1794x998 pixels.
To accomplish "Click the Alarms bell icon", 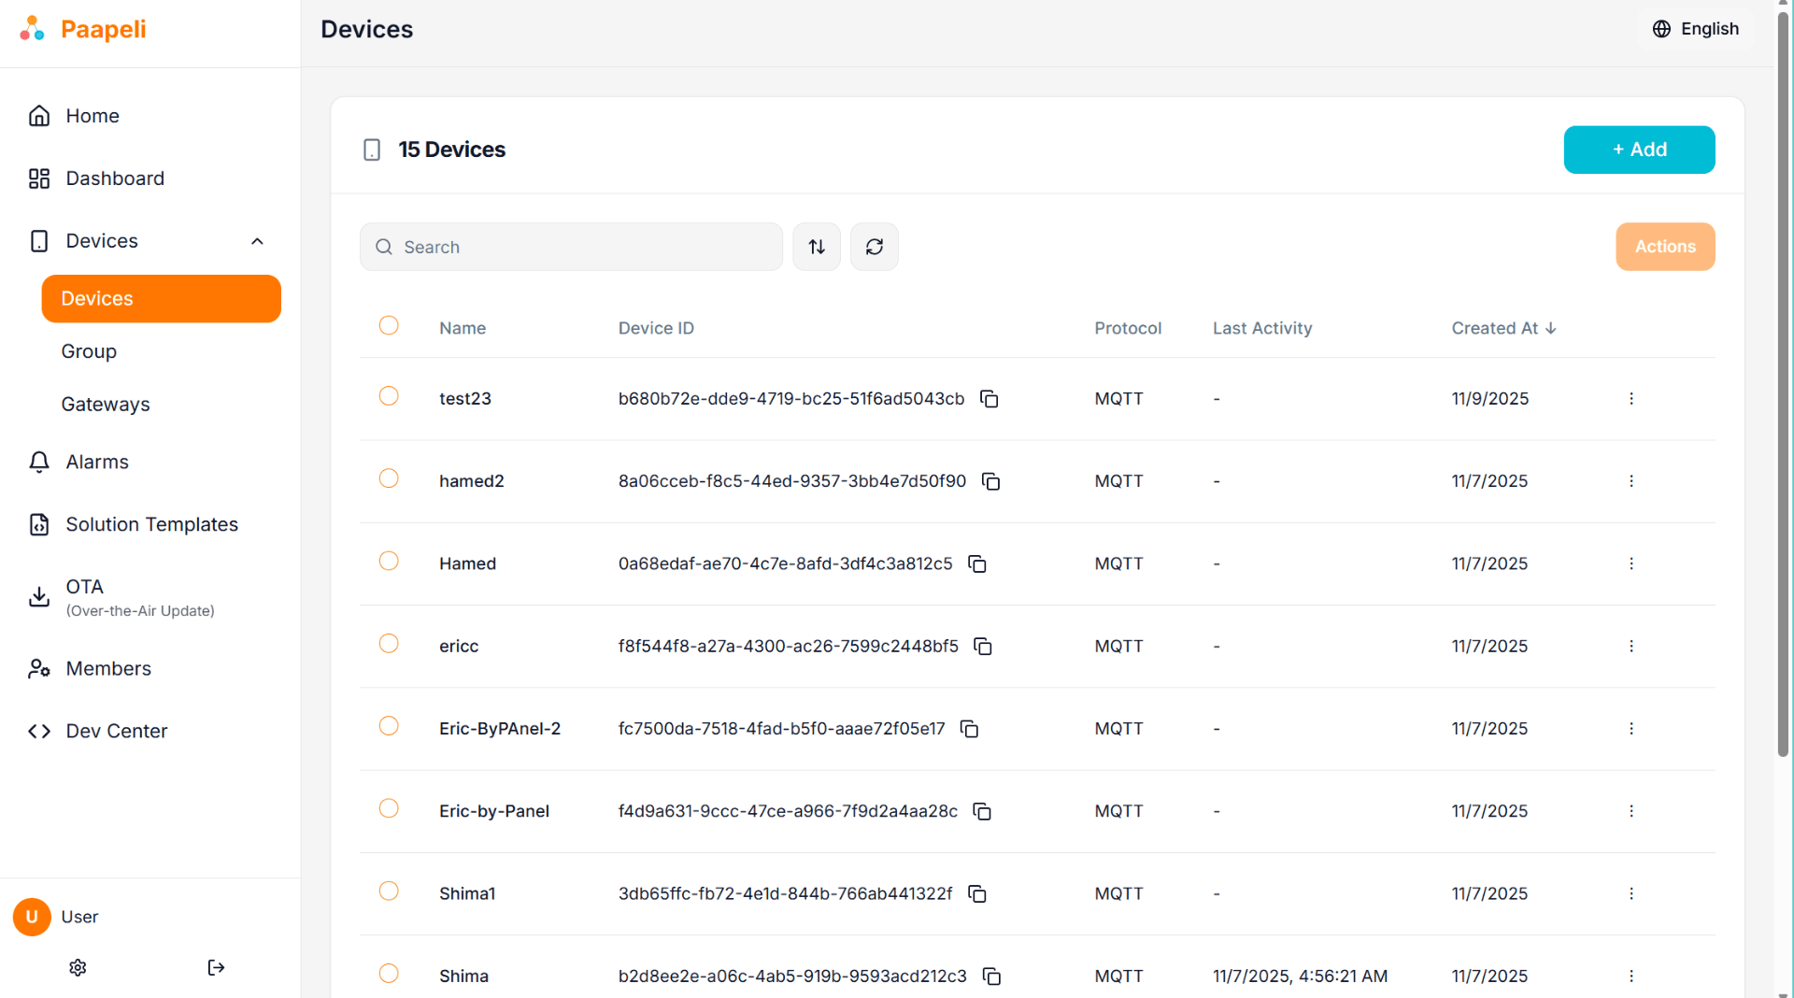I will coord(38,461).
